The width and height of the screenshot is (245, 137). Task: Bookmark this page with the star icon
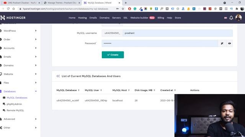click(x=123, y=9)
